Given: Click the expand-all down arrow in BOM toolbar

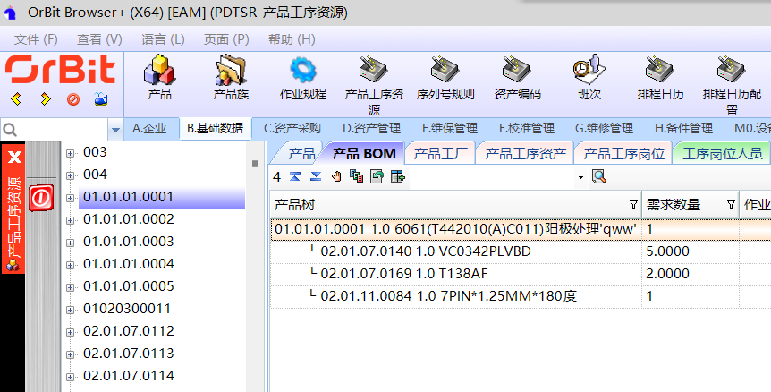Looking at the screenshot, I should 316,176.
